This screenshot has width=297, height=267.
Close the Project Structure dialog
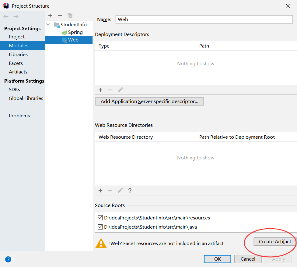(x=288, y=6)
